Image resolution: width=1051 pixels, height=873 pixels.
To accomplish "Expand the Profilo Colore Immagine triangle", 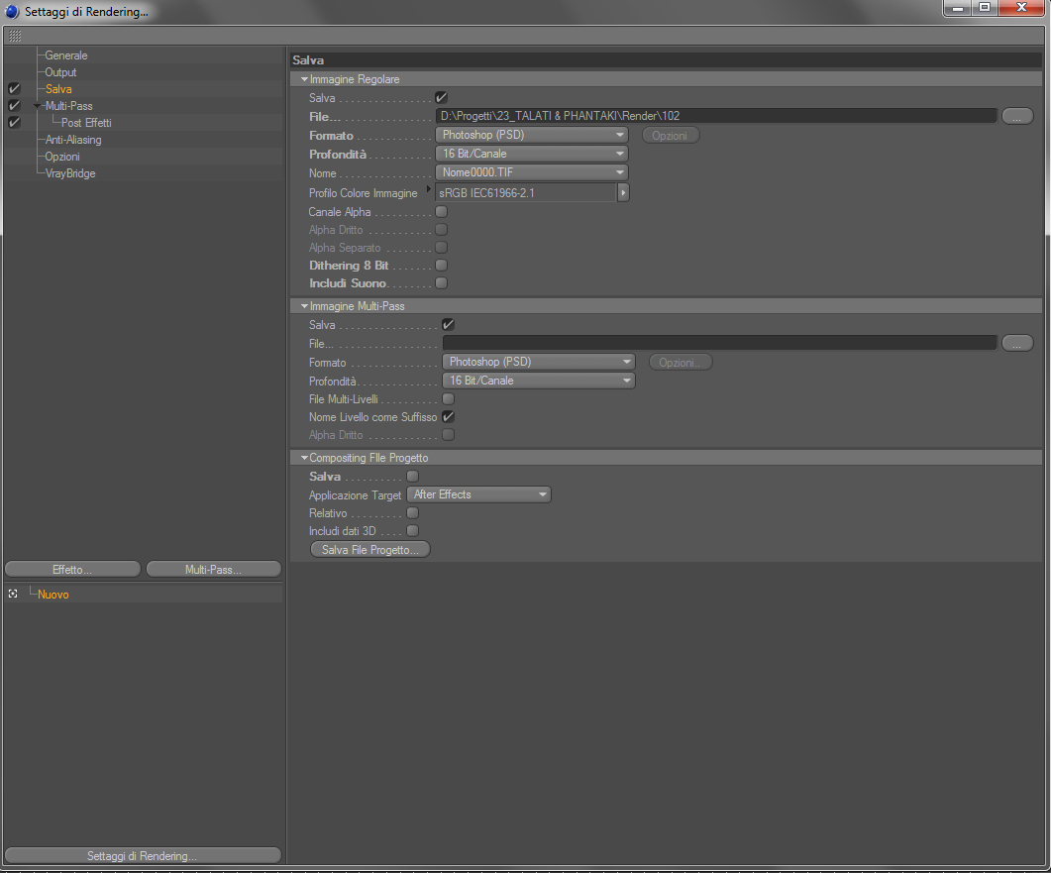I will tap(429, 189).
